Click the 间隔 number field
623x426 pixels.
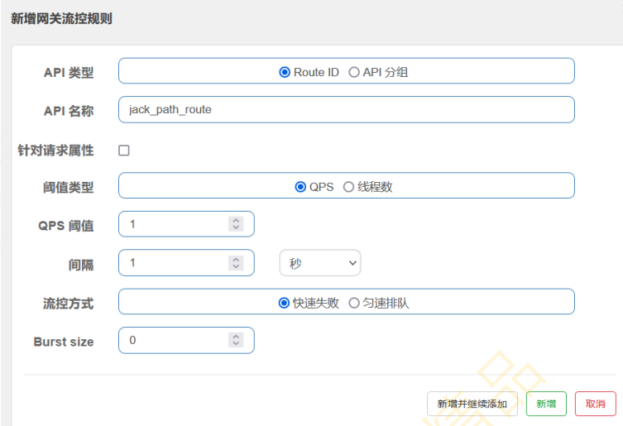point(174,263)
